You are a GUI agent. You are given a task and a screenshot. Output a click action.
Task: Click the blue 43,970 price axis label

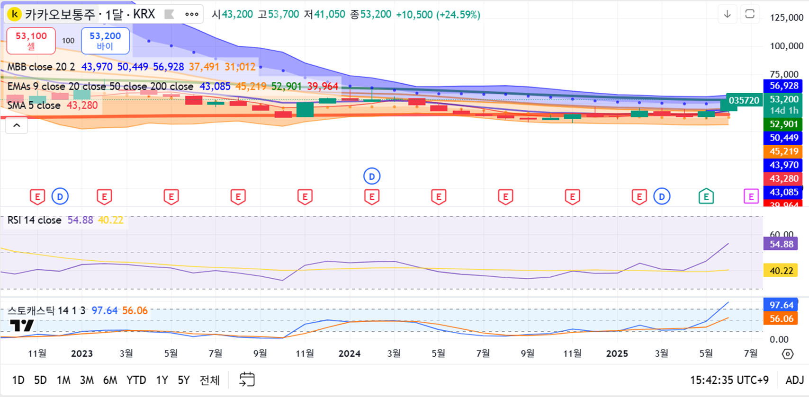point(784,165)
